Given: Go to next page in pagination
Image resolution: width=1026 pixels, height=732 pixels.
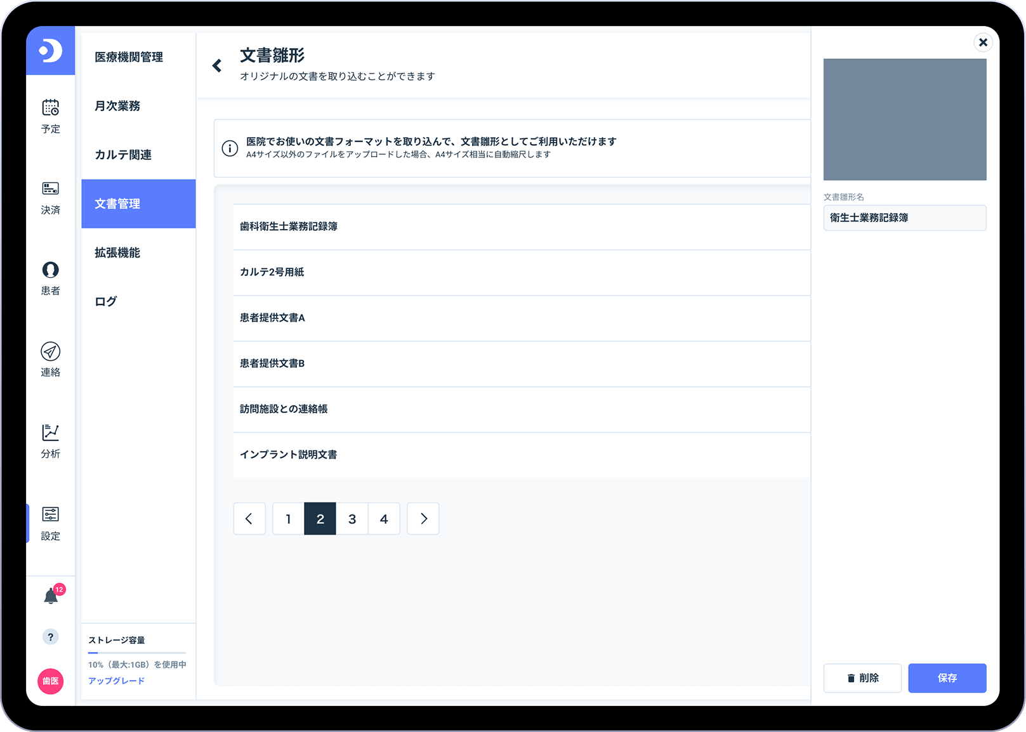Looking at the screenshot, I should tap(423, 519).
